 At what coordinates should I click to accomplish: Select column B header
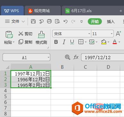[62, 67]
